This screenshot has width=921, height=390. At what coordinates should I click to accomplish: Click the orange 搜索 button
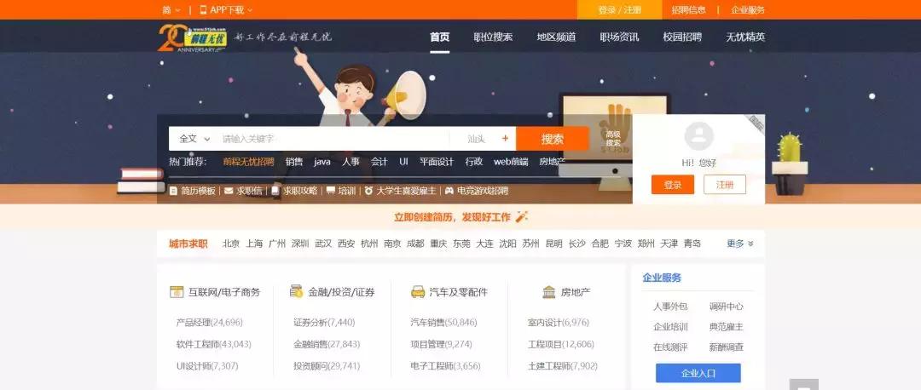coord(552,139)
